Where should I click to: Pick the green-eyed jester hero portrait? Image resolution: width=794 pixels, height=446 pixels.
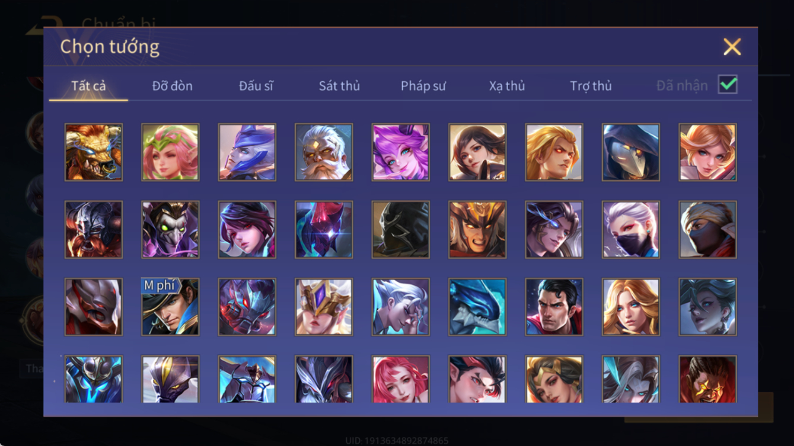[x=170, y=230]
